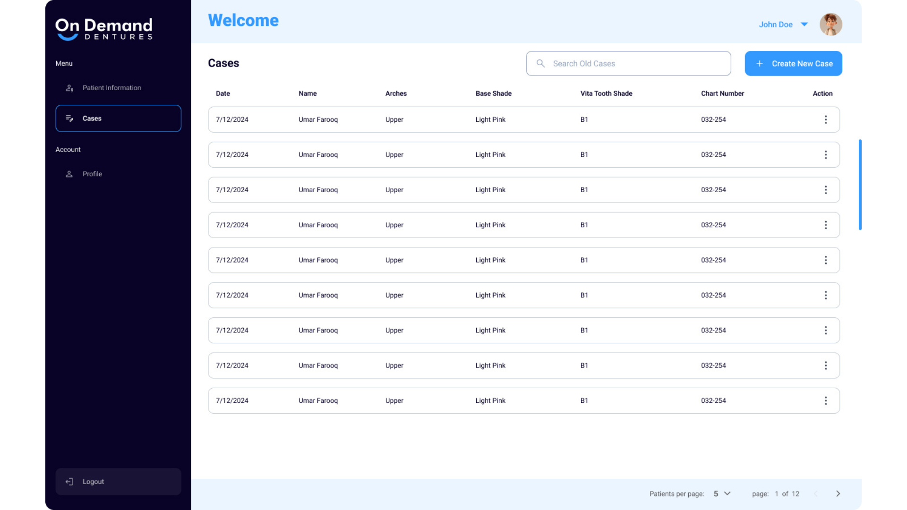Screen dimensions: 907x510
Task: Open the Patients per page dropdown
Action: coord(722,493)
